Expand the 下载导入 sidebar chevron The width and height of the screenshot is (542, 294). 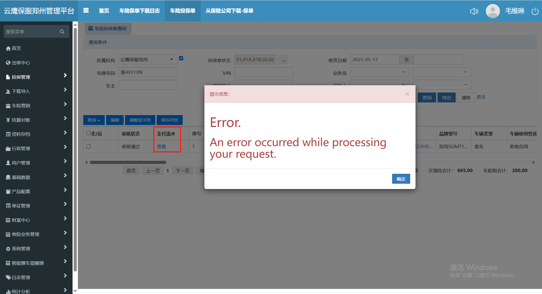[x=65, y=90]
